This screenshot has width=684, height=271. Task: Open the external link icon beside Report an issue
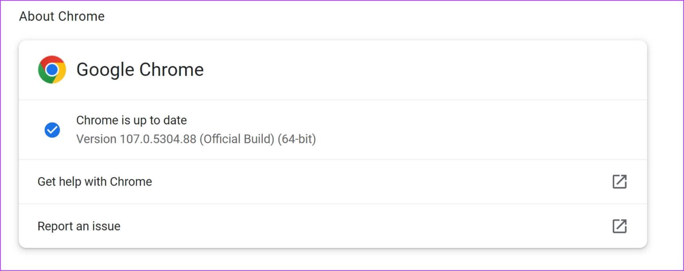coord(619,226)
